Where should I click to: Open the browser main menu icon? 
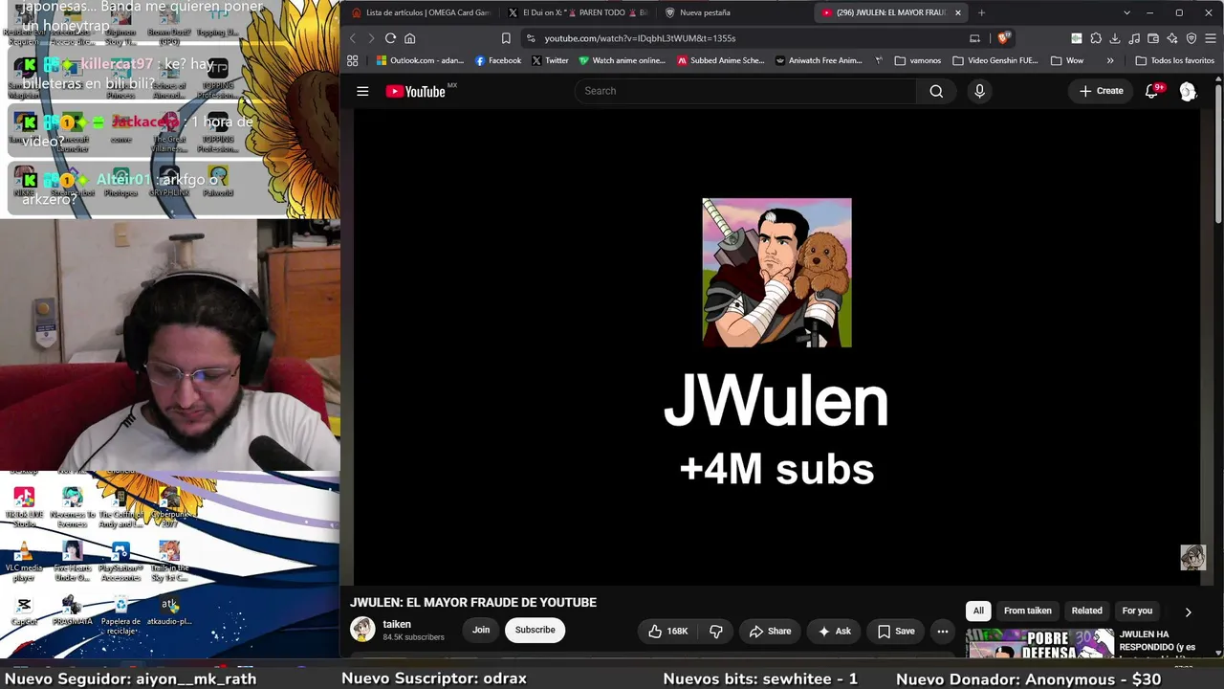click(x=1211, y=38)
